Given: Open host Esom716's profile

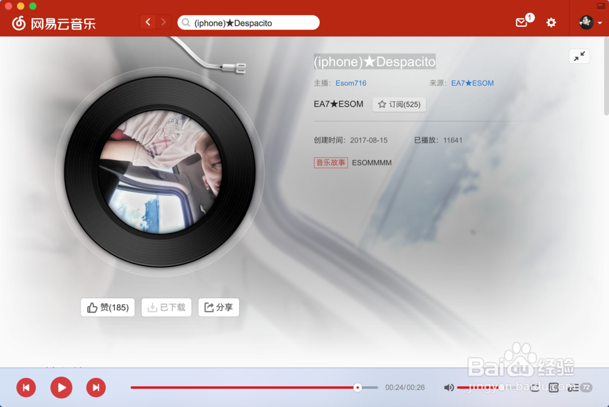Looking at the screenshot, I should (351, 83).
